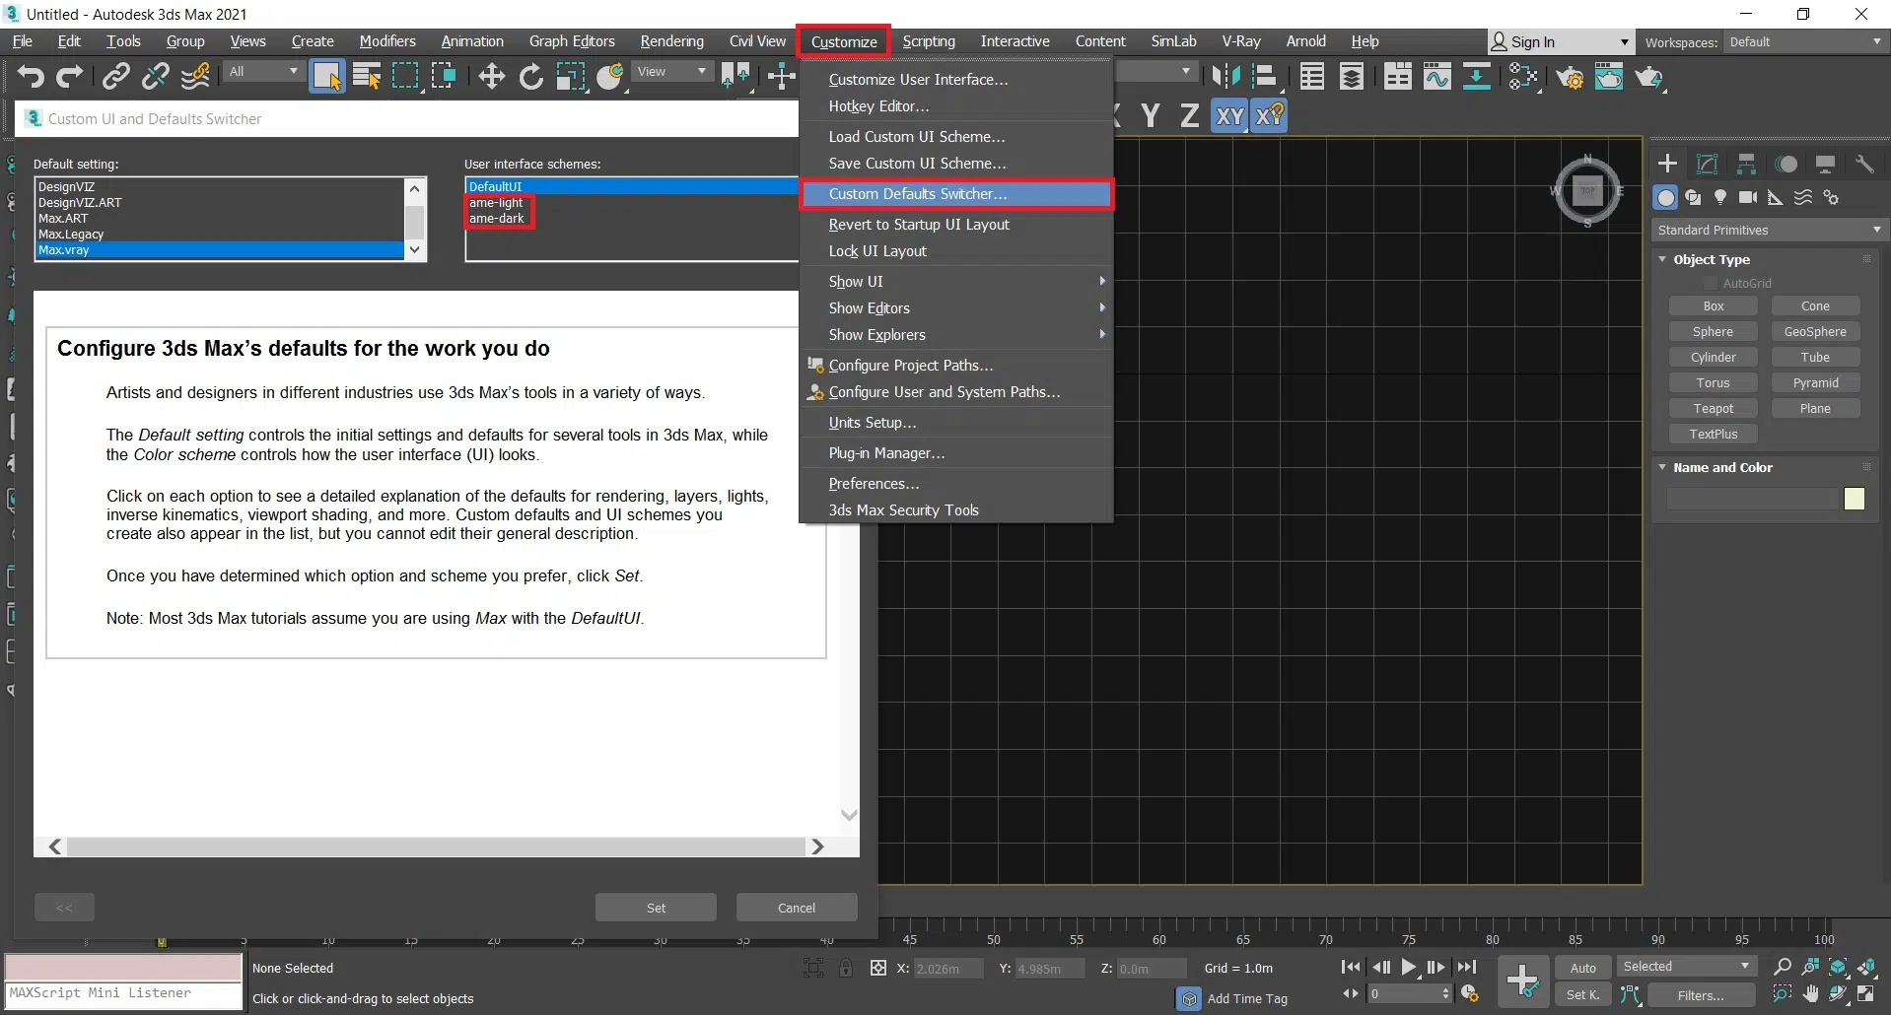Collapse the Object Type rollout
Screen dimensions: 1891x1015
coord(1711,259)
